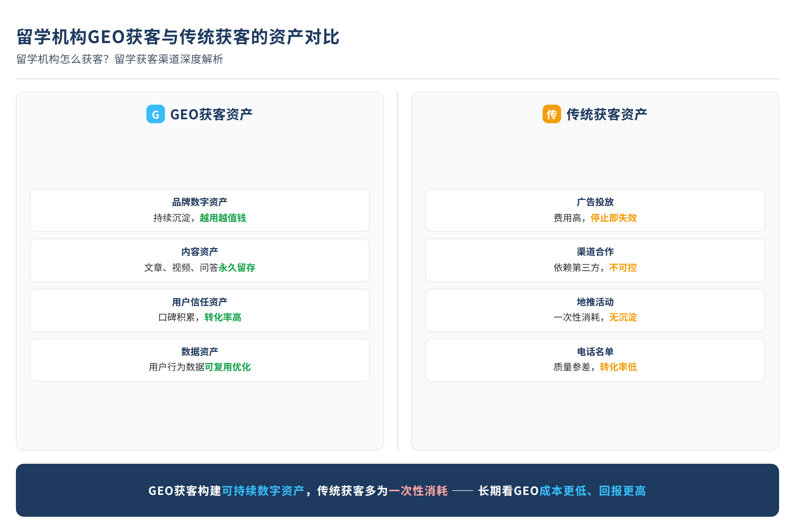Select the 数据资产 card title
This screenshot has height=530, width=795.
(x=200, y=351)
